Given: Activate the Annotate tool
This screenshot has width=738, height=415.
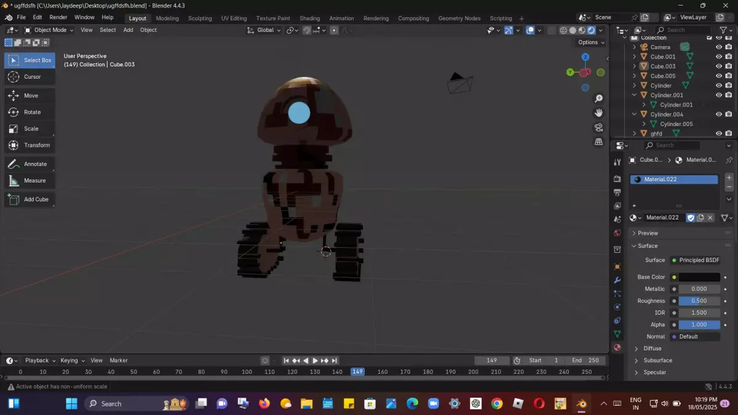Looking at the screenshot, I should point(30,164).
